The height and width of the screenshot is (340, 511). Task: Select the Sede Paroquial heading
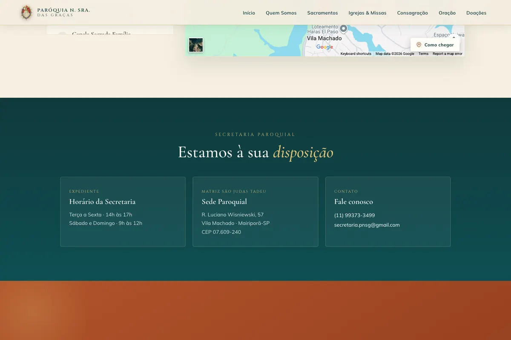point(224,202)
